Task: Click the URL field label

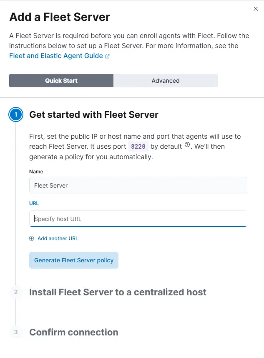Action: click(x=34, y=203)
